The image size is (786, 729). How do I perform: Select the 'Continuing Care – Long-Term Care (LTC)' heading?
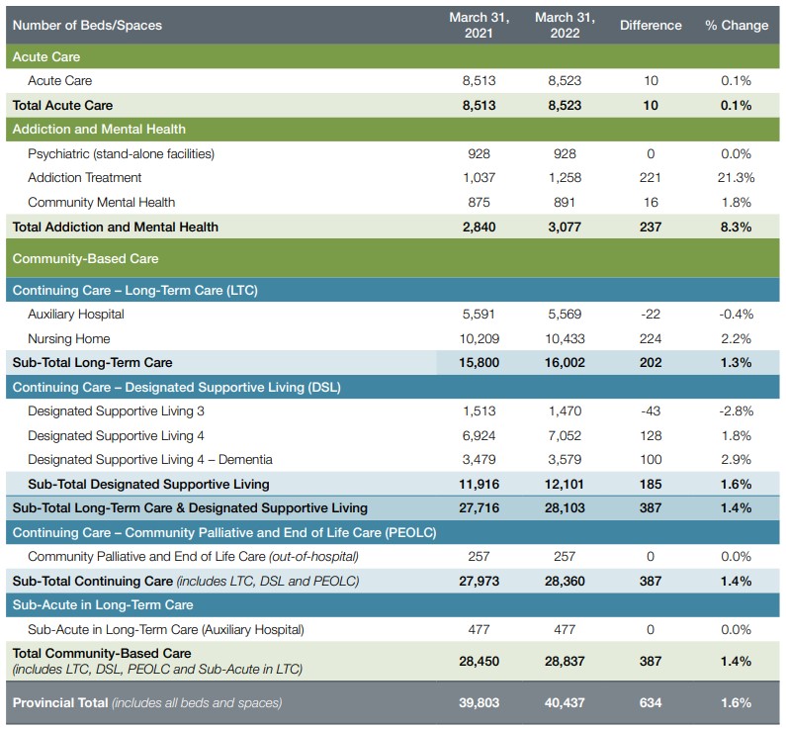click(131, 290)
